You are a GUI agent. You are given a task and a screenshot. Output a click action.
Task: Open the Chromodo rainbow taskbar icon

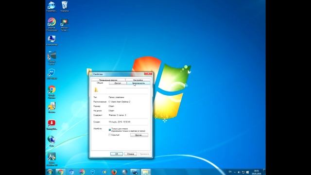(x=82, y=172)
